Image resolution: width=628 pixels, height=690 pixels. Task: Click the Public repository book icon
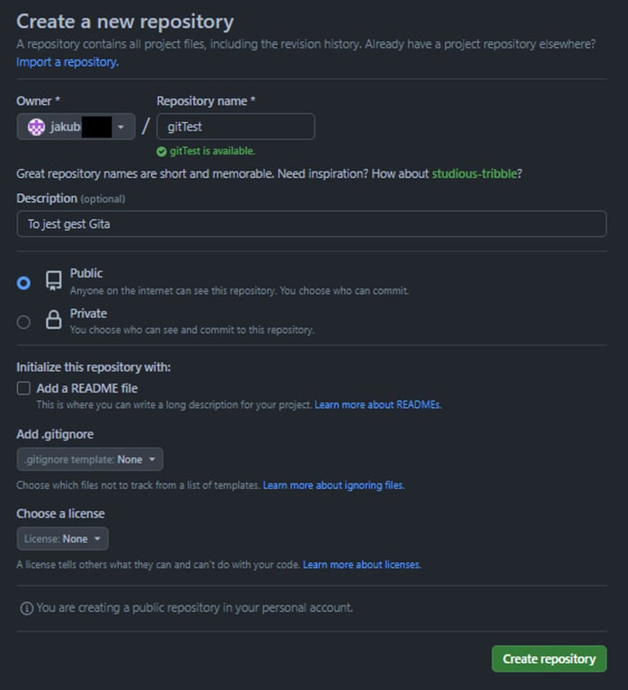pyautogui.click(x=54, y=280)
